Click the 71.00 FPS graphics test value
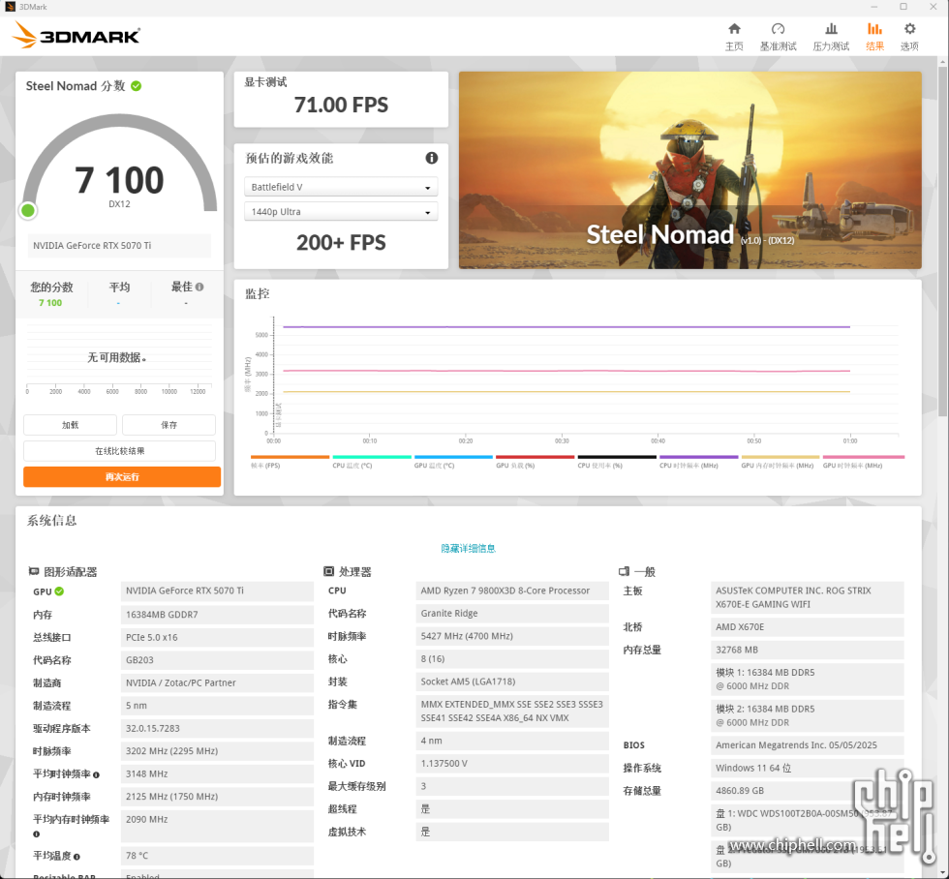Screen dimensions: 949x879 [x=341, y=105]
